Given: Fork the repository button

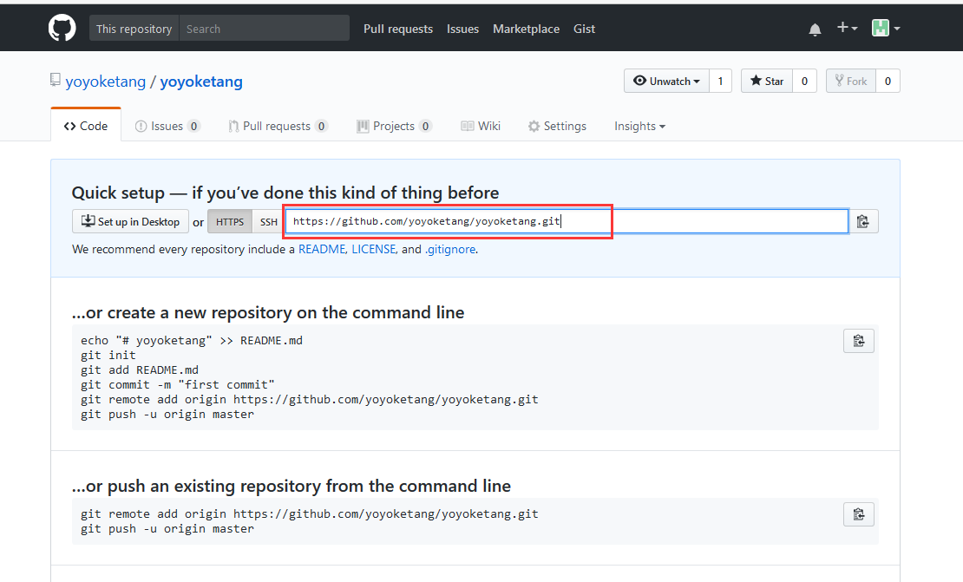Looking at the screenshot, I should [850, 81].
